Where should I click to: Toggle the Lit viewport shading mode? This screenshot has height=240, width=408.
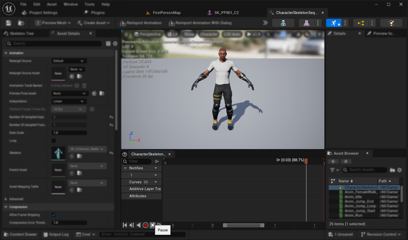[172, 34]
